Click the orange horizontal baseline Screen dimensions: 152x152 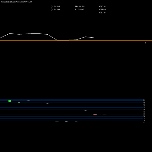pos(76,40)
